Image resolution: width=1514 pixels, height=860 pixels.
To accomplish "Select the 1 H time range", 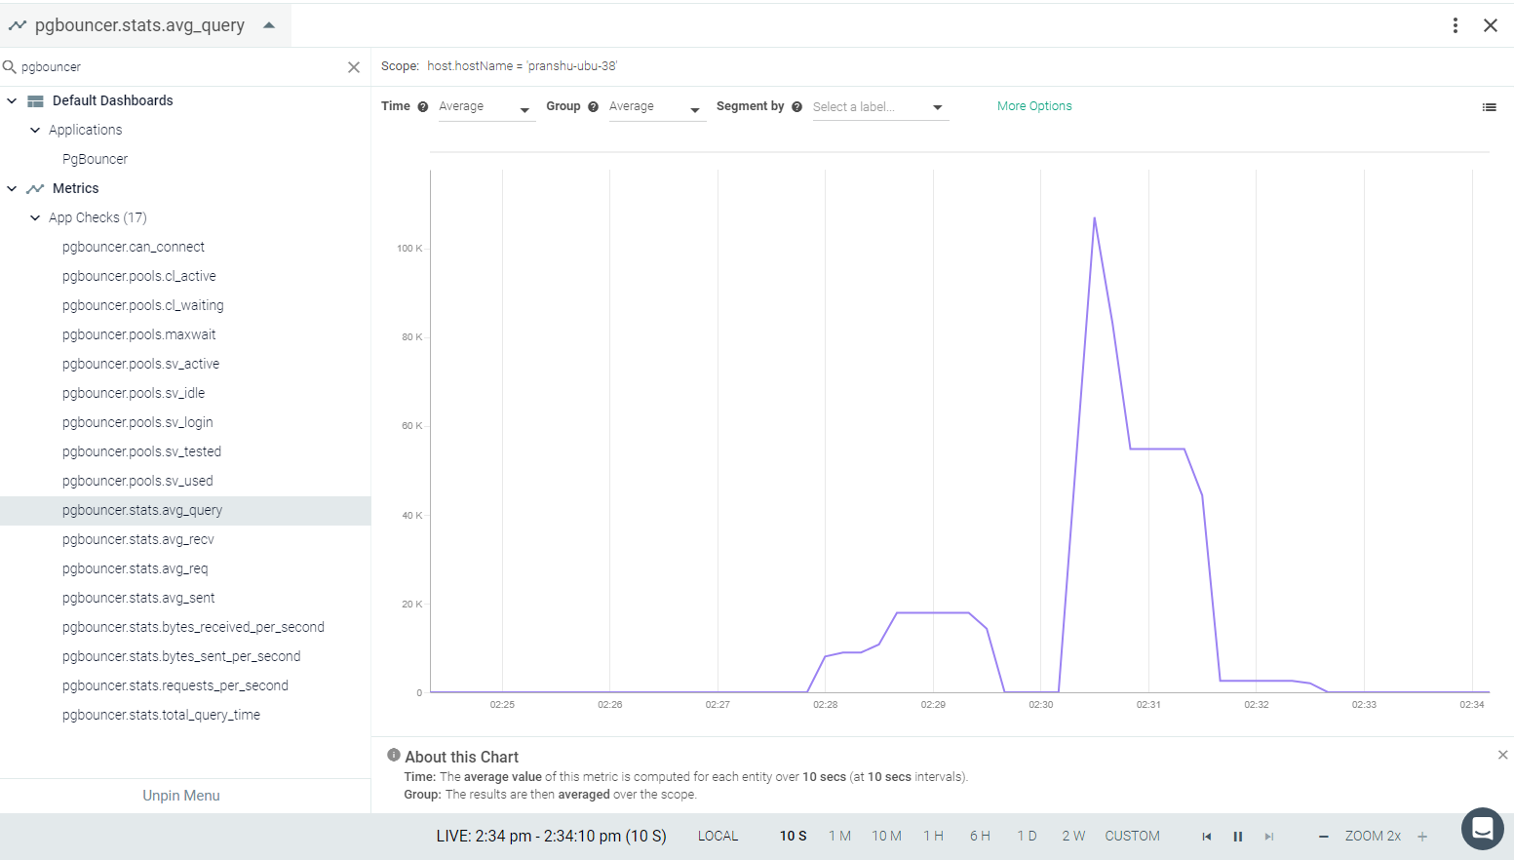I will 933,837.
